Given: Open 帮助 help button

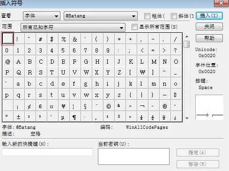Looking at the screenshot, I should click(209, 38).
